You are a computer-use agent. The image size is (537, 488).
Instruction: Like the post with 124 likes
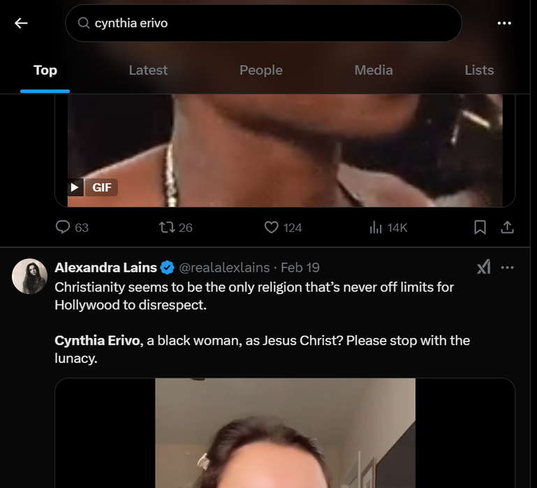click(x=272, y=227)
